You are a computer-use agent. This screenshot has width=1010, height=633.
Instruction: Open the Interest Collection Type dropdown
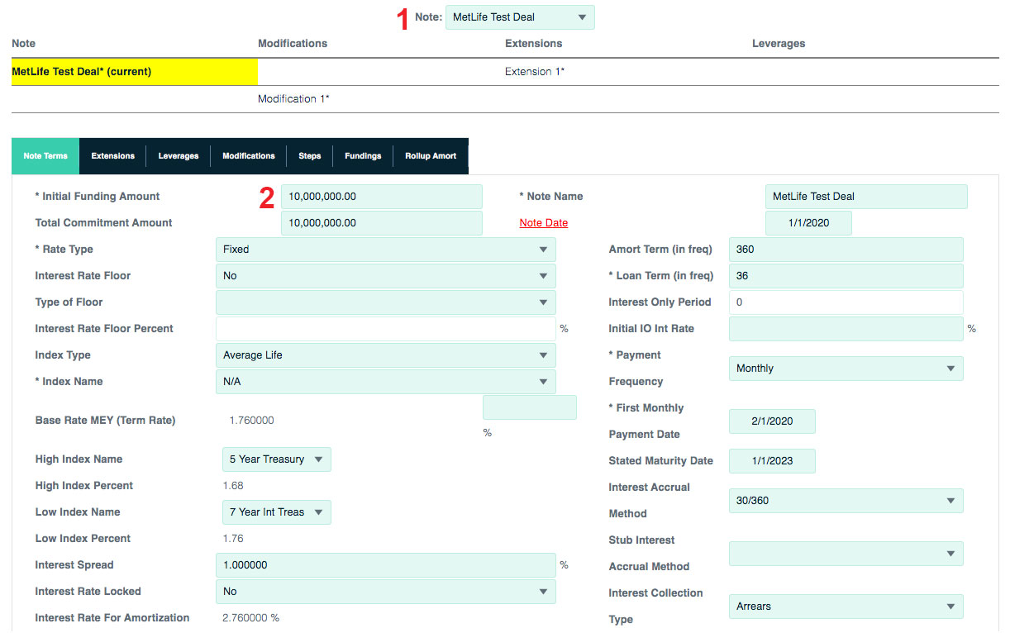pyautogui.click(x=846, y=607)
